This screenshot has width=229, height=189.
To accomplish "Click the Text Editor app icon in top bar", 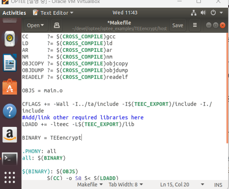I will pyautogui.click(x=35, y=13).
